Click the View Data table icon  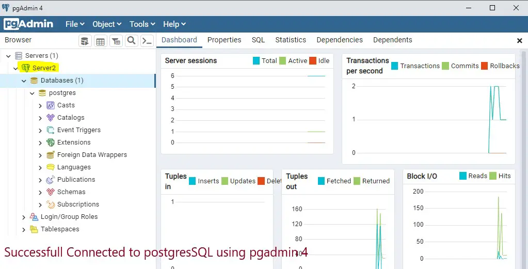click(x=100, y=41)
